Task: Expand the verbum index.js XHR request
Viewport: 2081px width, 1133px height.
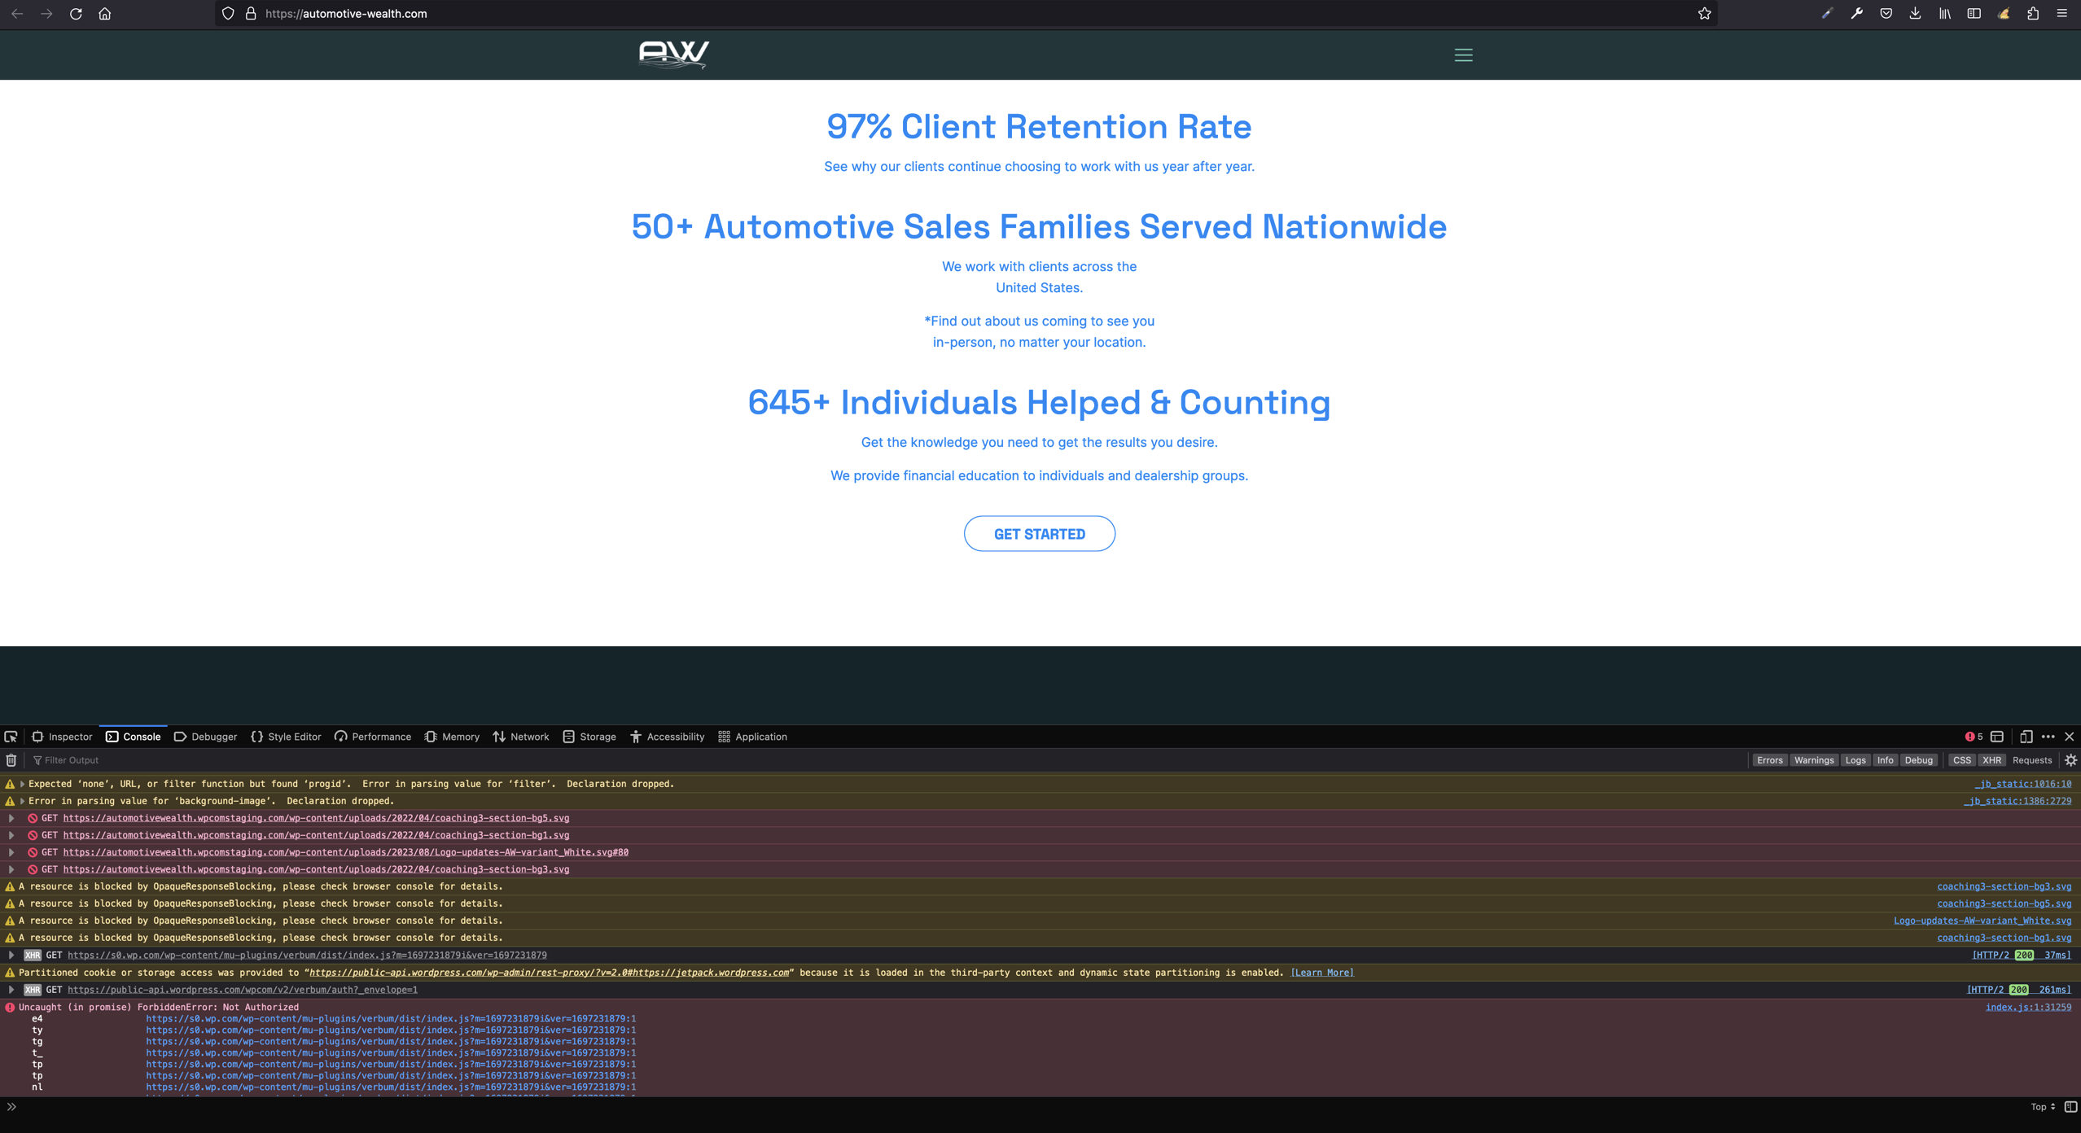Action: click(x=11, y=956)
